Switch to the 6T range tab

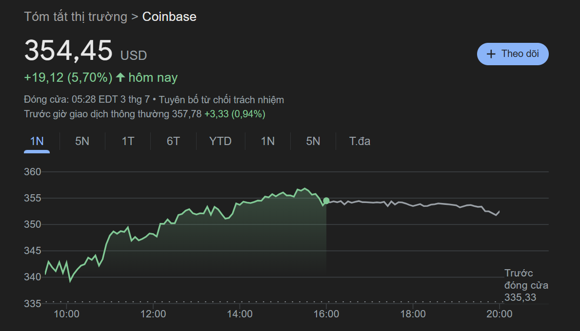click(x=173, y=141)
